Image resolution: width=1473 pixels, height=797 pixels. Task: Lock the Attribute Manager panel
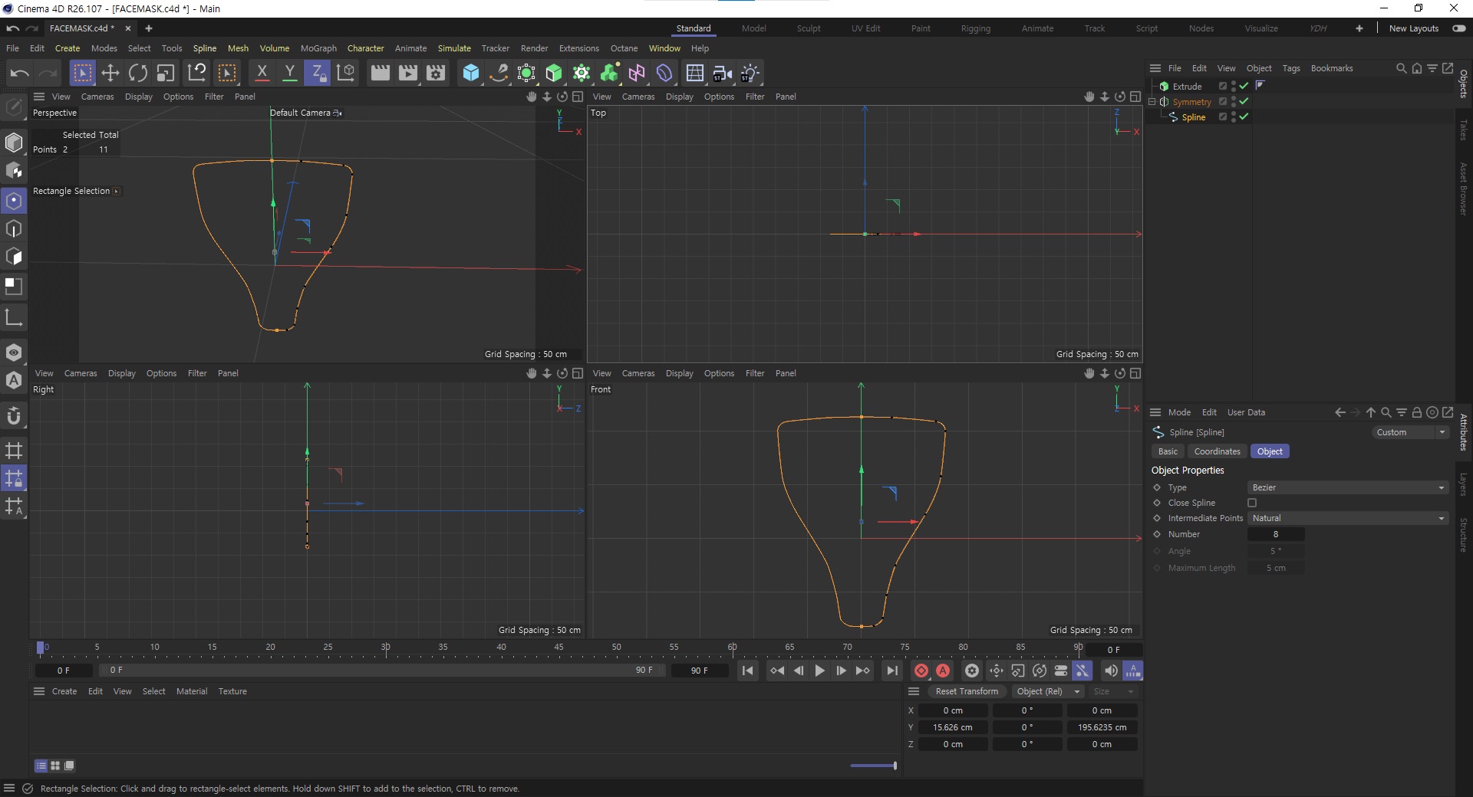tap(1417, 412)
